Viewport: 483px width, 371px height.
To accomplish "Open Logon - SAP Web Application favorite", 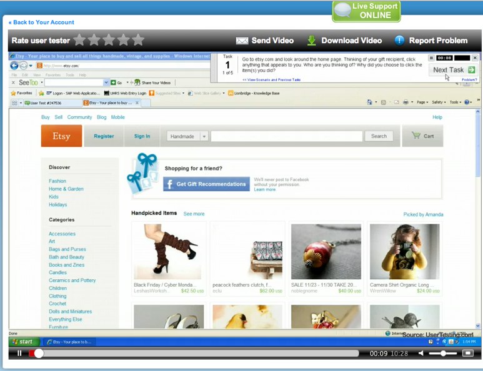I will pos(73,93).
